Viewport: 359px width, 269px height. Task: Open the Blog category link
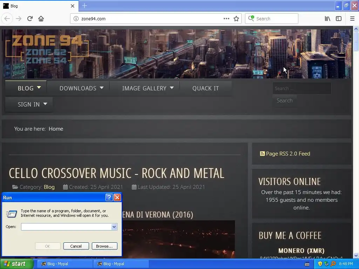pos(49,187)
